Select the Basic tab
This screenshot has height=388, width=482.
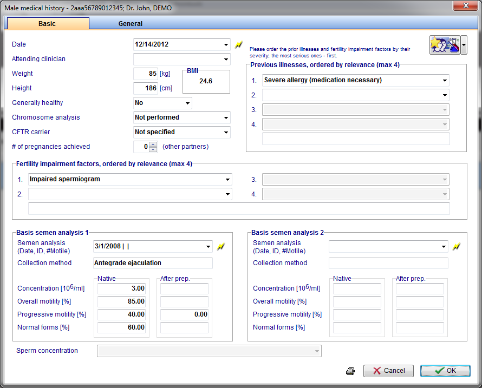(47, 24)
